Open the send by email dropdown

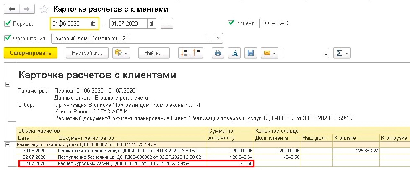pos(269,53)
